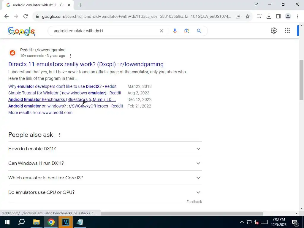Go to the Google homepage via the logo
304x228 pixels.
[21, 31]
